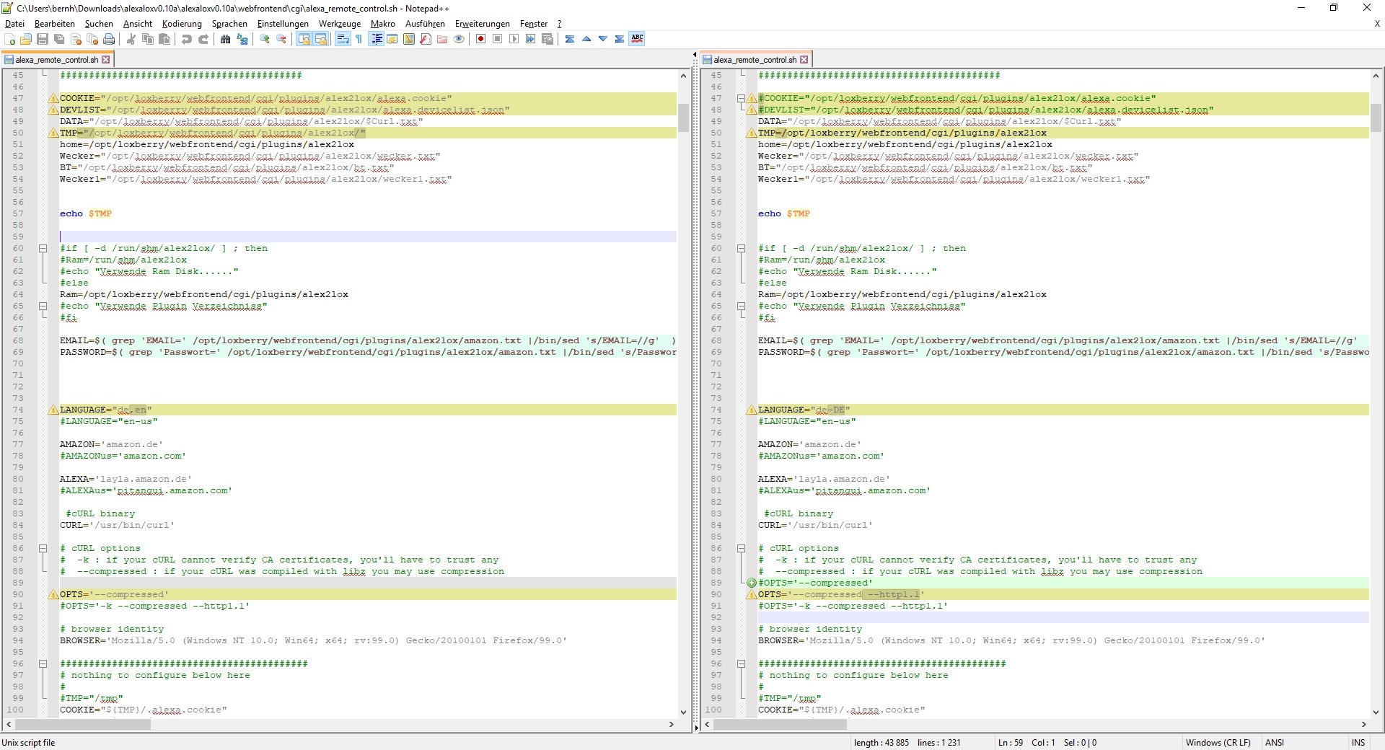Viewport: 1385px width, 750px height.
Task: Toggle word wrap in the toolbar
Action: 343,39
